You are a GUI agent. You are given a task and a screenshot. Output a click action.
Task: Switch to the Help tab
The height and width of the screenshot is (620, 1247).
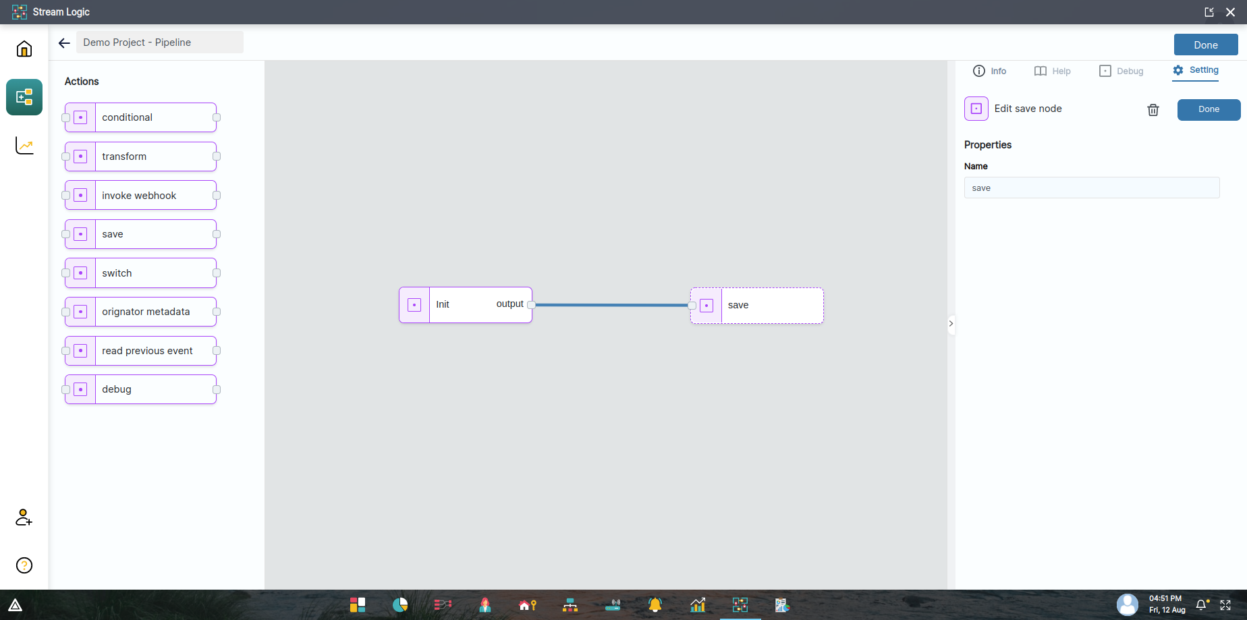[1053, 71]
